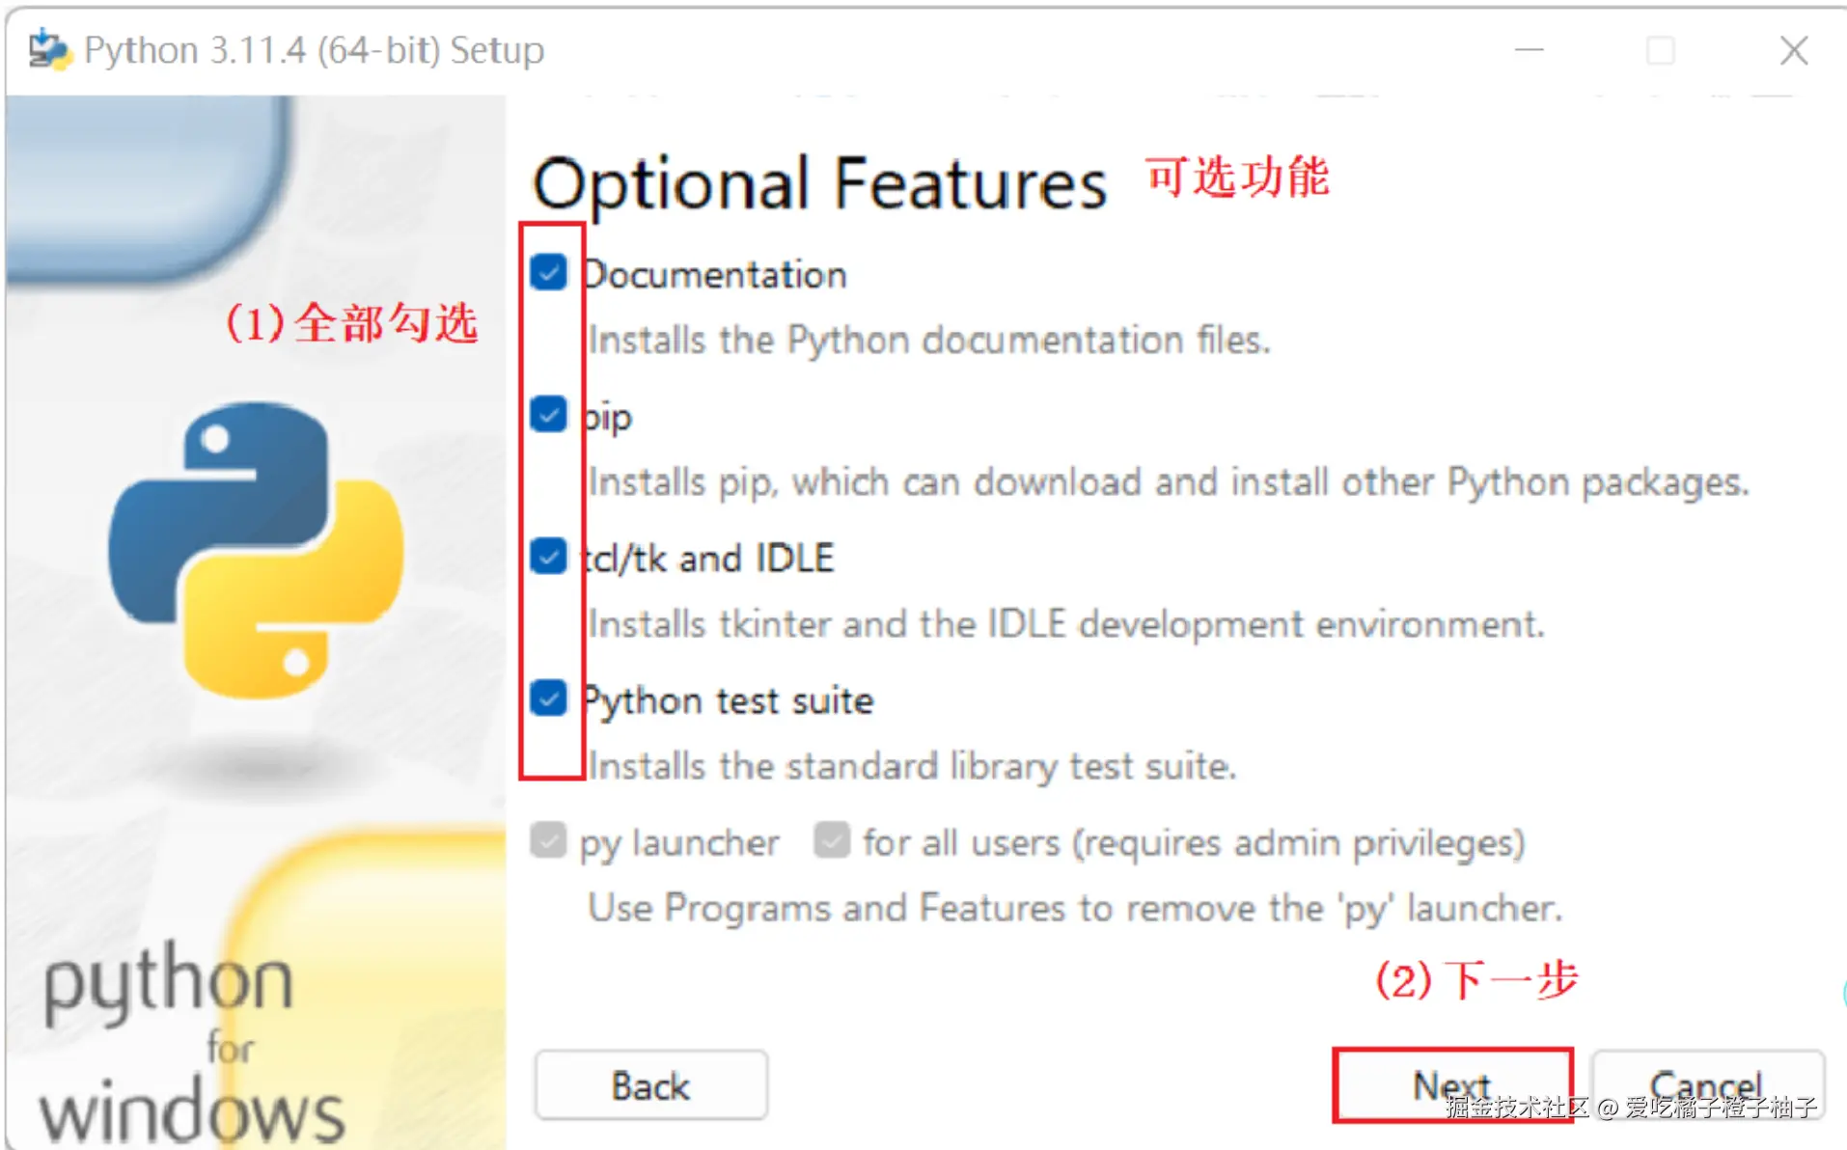Click the for all users checkbox
The image size is (1847, 1150).
coord(832,840)
